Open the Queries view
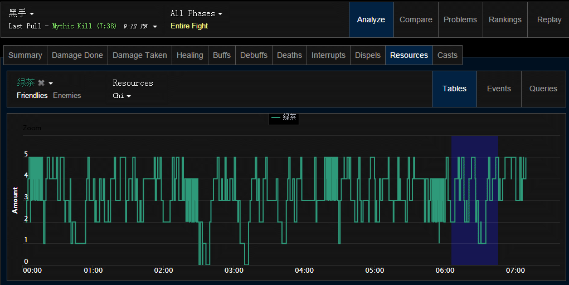Screen dimensions: 569x285 [x=543, y=89]
